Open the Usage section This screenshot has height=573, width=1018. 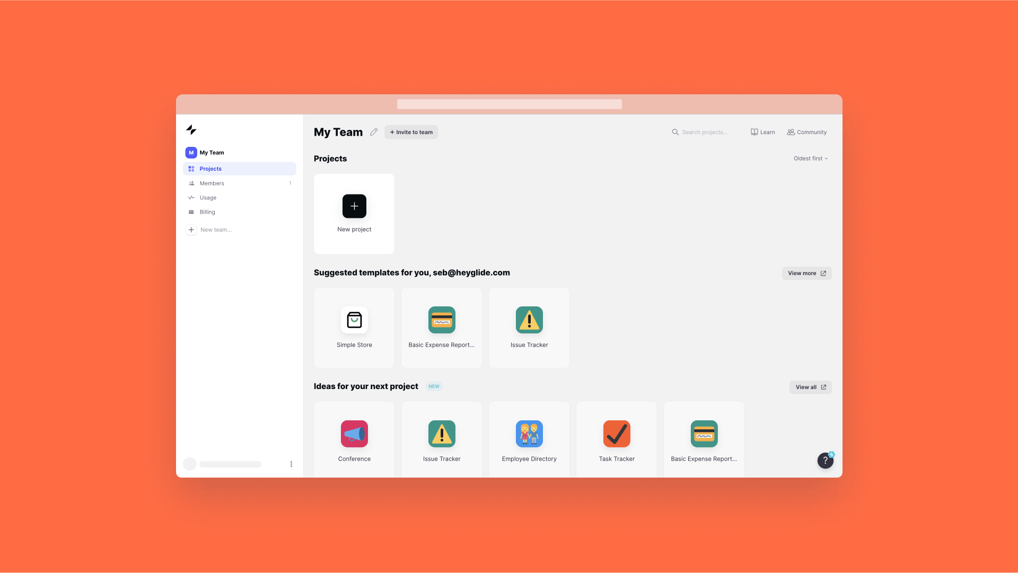tap(208, 198)
